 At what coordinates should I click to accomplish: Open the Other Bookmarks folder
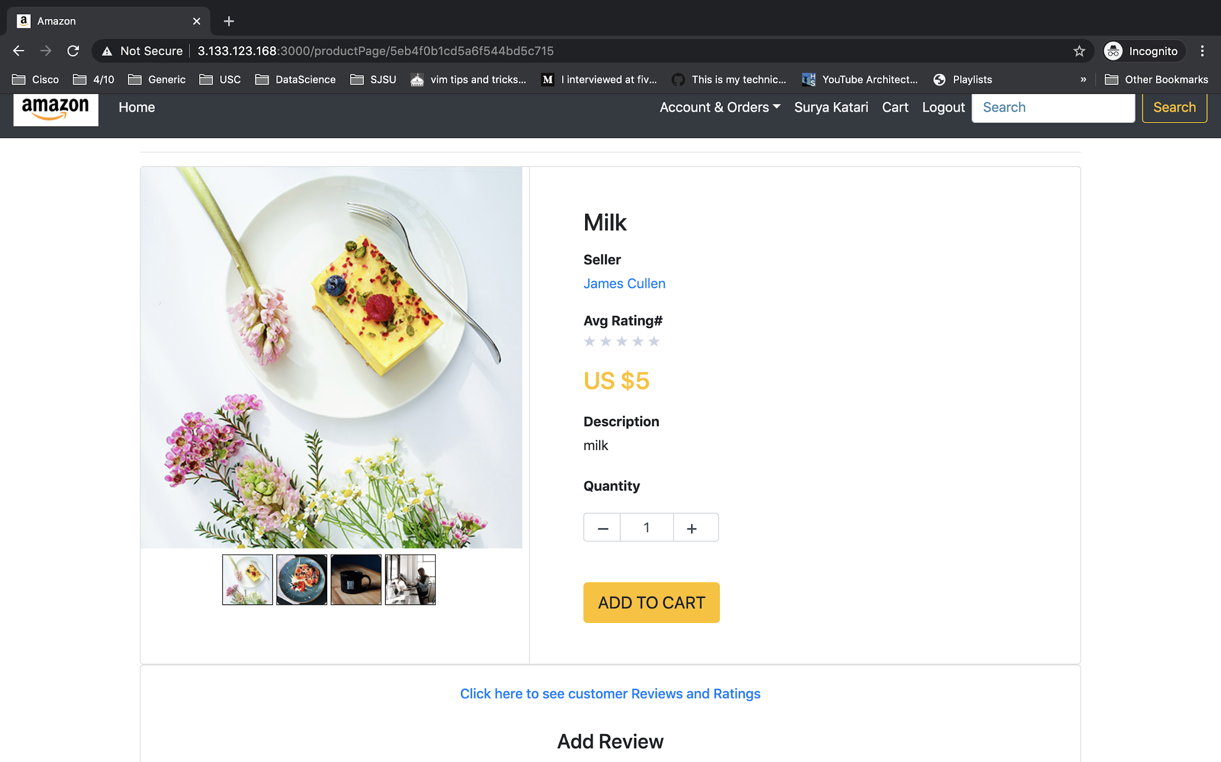1156,80
